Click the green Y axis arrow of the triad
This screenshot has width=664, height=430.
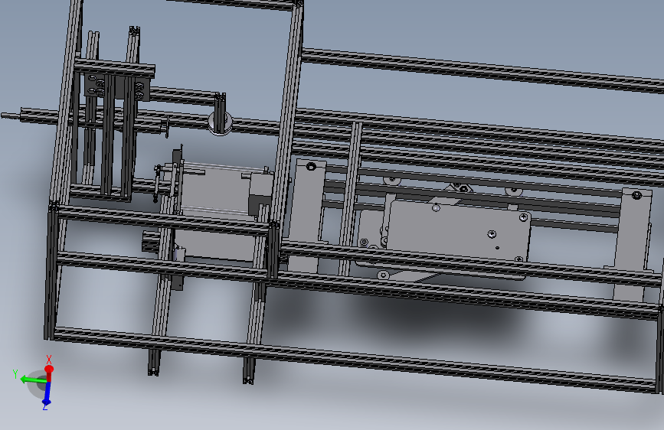(x=33, y=380)
